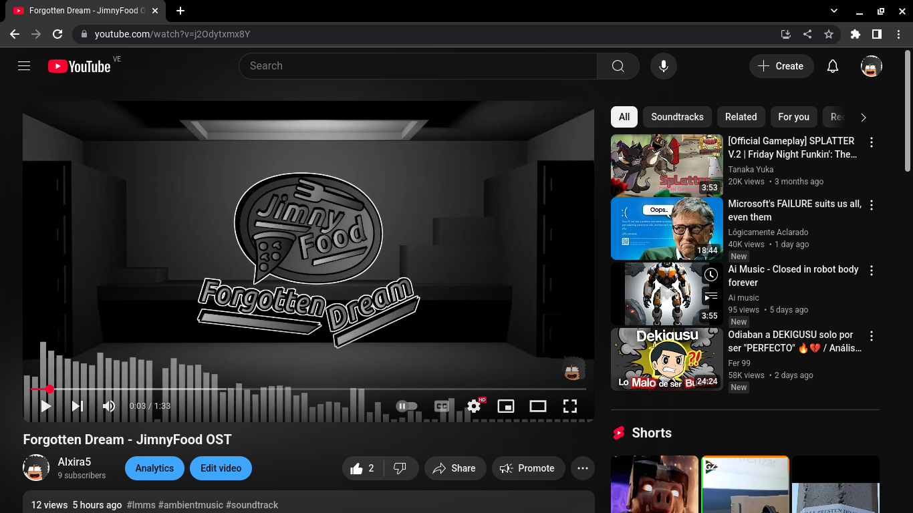Image resolution: width=913 pixels, height=513 pixels.
Task: Open the YouTube hamburger guide menu
Action: pyautogui.click(x=24, y=66)
